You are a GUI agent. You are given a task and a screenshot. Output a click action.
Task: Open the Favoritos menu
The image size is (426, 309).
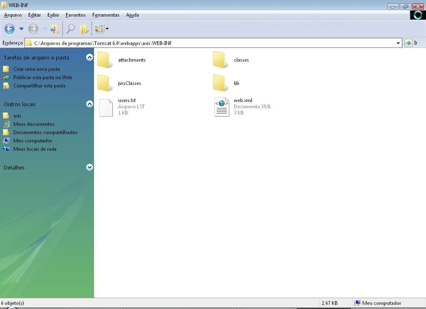tap(76, 15)
